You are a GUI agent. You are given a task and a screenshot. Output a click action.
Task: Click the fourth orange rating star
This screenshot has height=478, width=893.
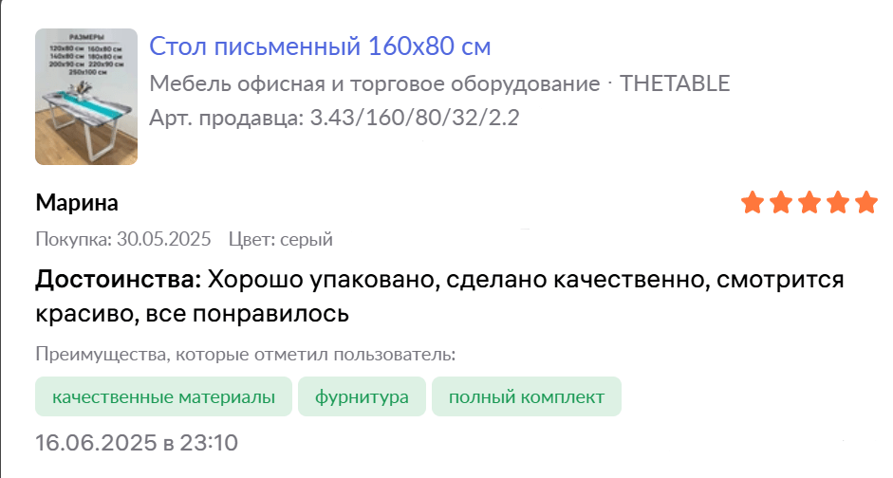(838, 202)
